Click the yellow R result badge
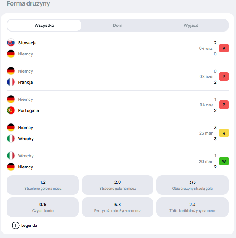The height and width of the screenshot is (238, 236). click(224, 133)
